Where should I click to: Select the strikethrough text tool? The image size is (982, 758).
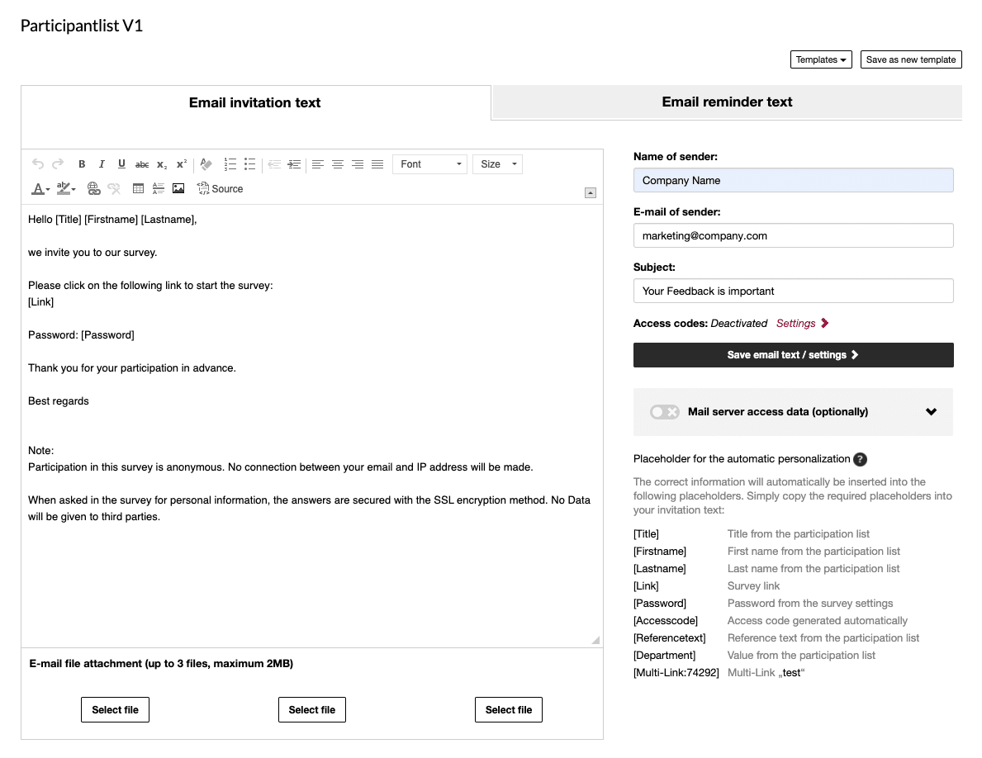(141, 163)
